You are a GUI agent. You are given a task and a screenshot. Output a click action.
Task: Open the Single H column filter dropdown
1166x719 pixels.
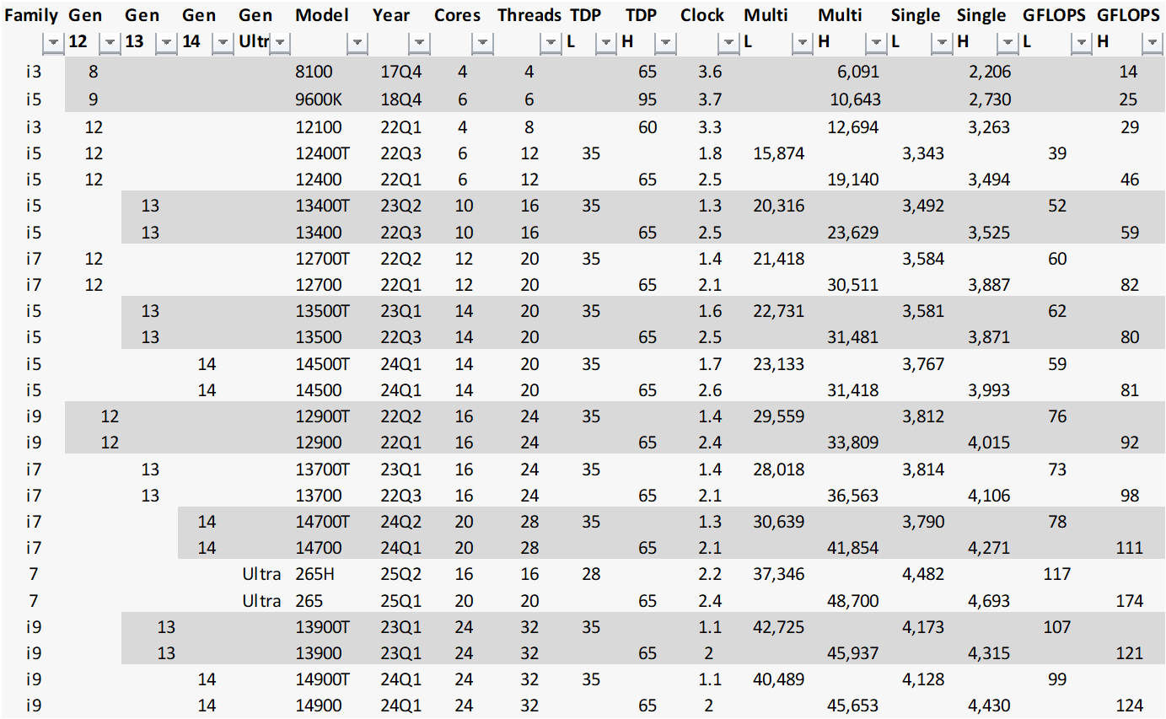[1007, 42]
